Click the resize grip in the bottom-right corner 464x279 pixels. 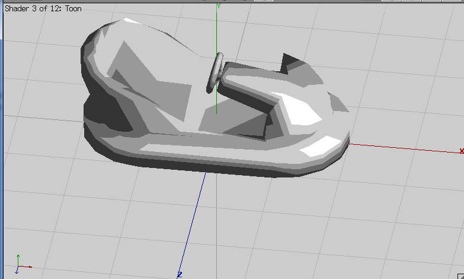[x=460, y=275]
